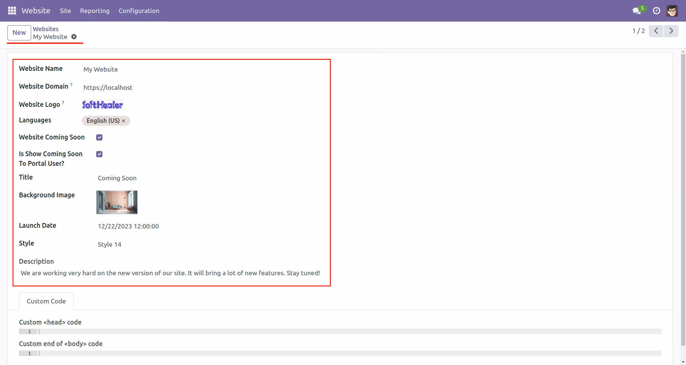
Task: Go to the next record arrow
Action: tap(671, 31)
